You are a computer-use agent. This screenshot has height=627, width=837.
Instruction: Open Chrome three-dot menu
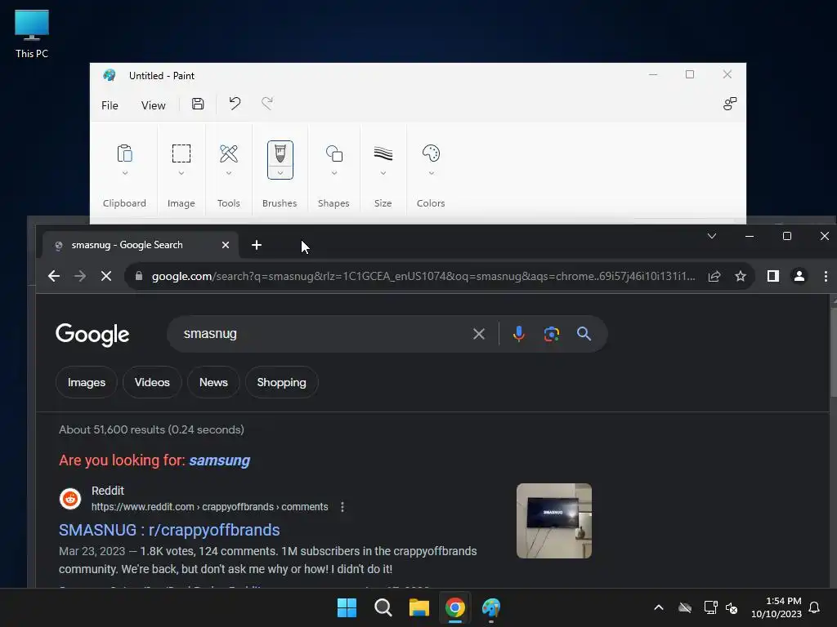point(826,276)
